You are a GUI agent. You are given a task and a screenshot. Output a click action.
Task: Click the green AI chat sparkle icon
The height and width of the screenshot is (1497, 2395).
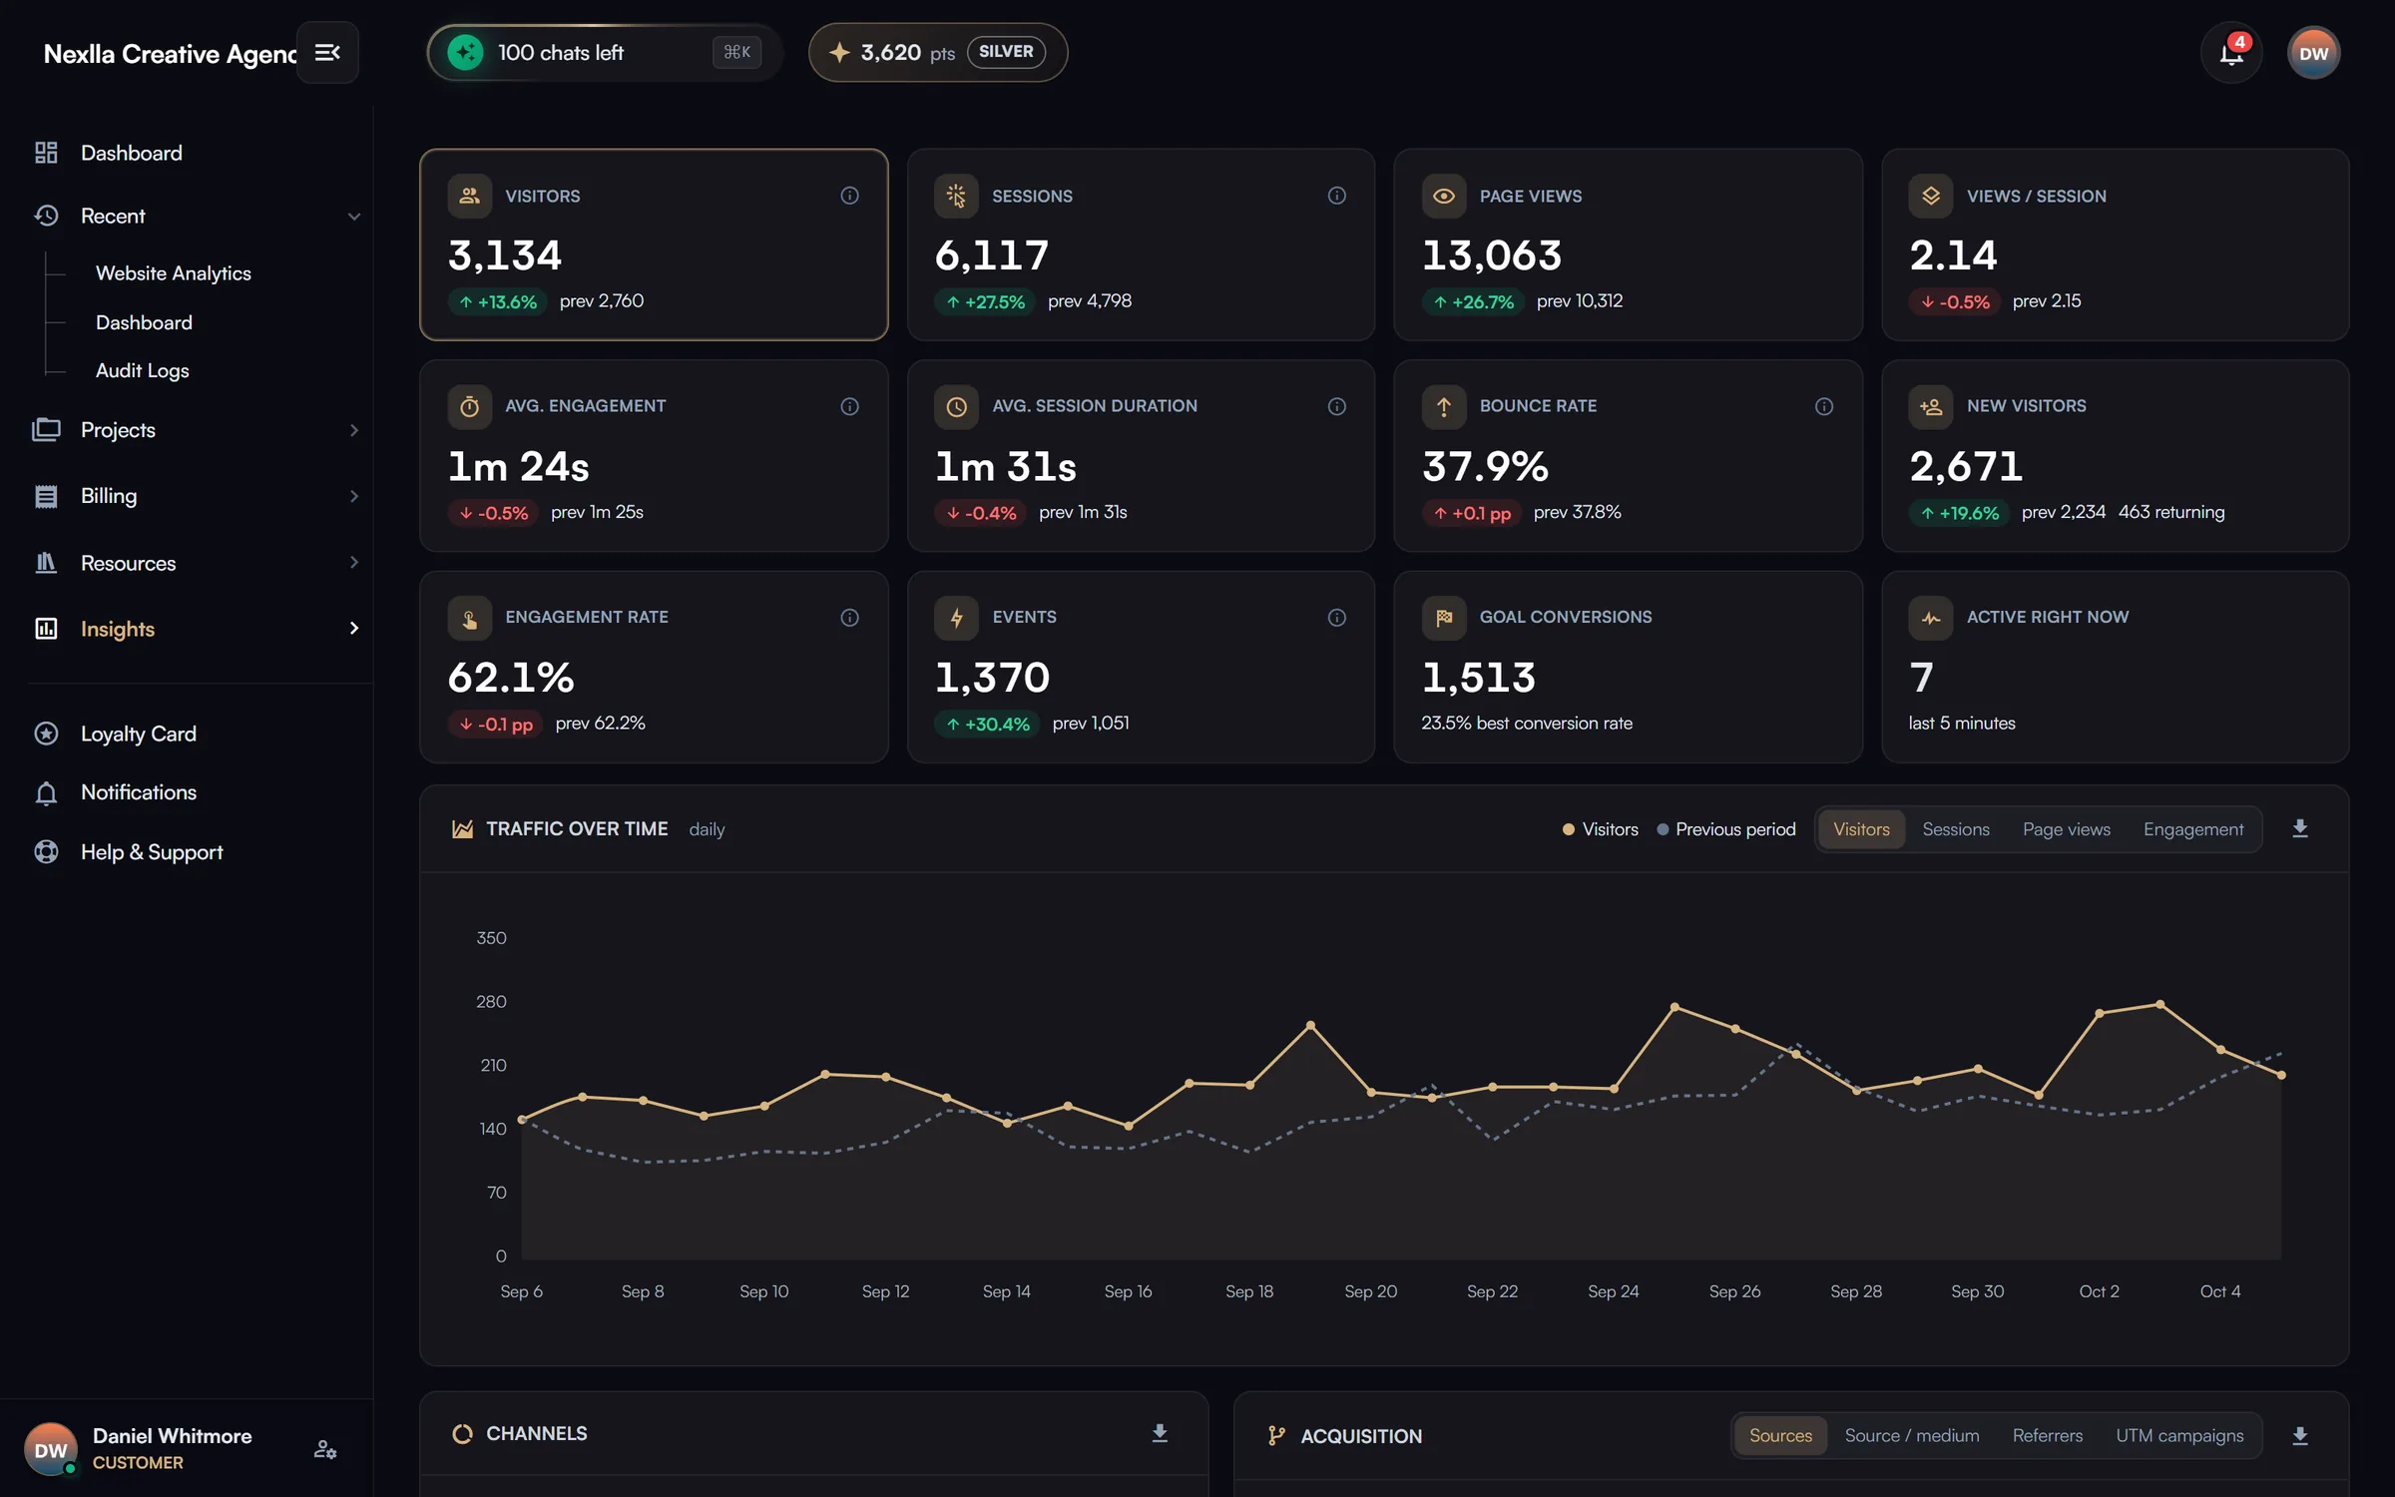(465, 52)
